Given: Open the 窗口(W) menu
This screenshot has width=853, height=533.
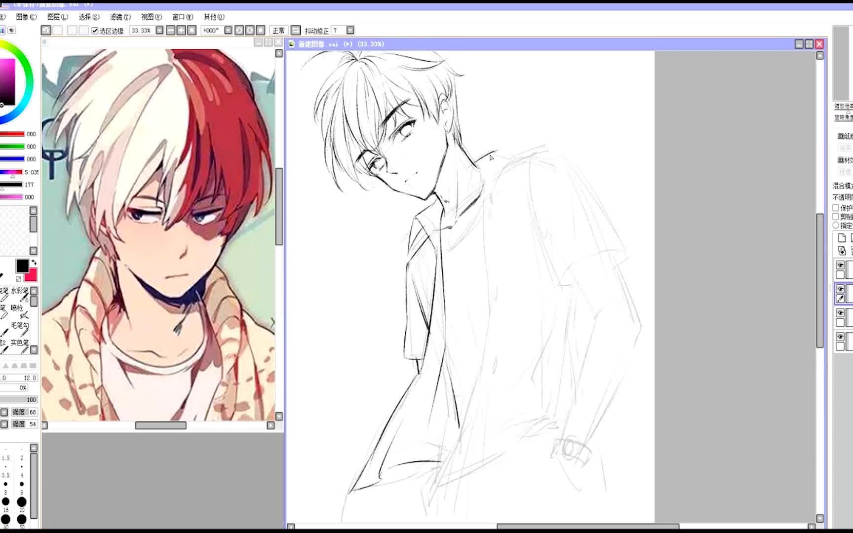Looking at the screenshot, I should (x=183, y=17).
